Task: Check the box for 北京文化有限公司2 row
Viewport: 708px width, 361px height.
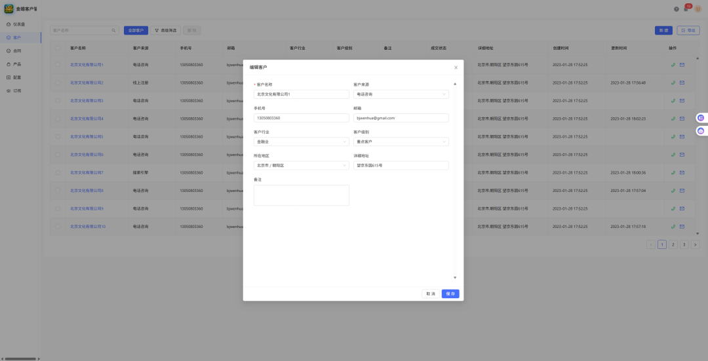Action: pos(58,83)
